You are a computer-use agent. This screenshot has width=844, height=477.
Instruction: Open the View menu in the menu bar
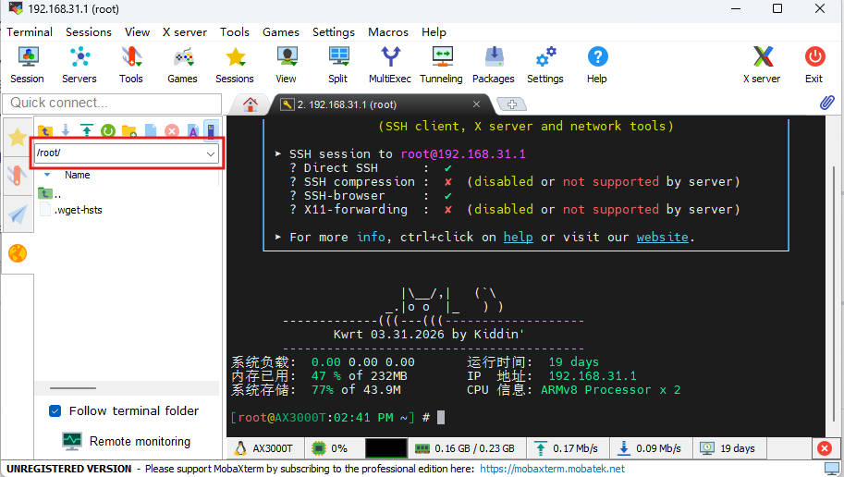click(137, 31)
